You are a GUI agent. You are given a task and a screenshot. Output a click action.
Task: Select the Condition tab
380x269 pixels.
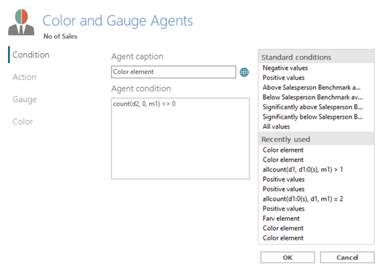[31, 55]
